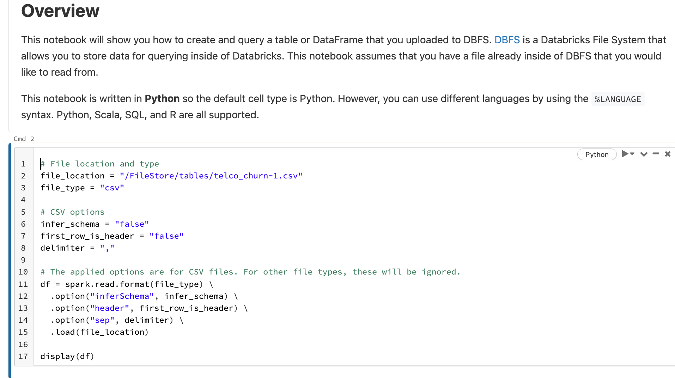
Task: Click line number 17 in the gutter
Action: click(x=23, y=356)
